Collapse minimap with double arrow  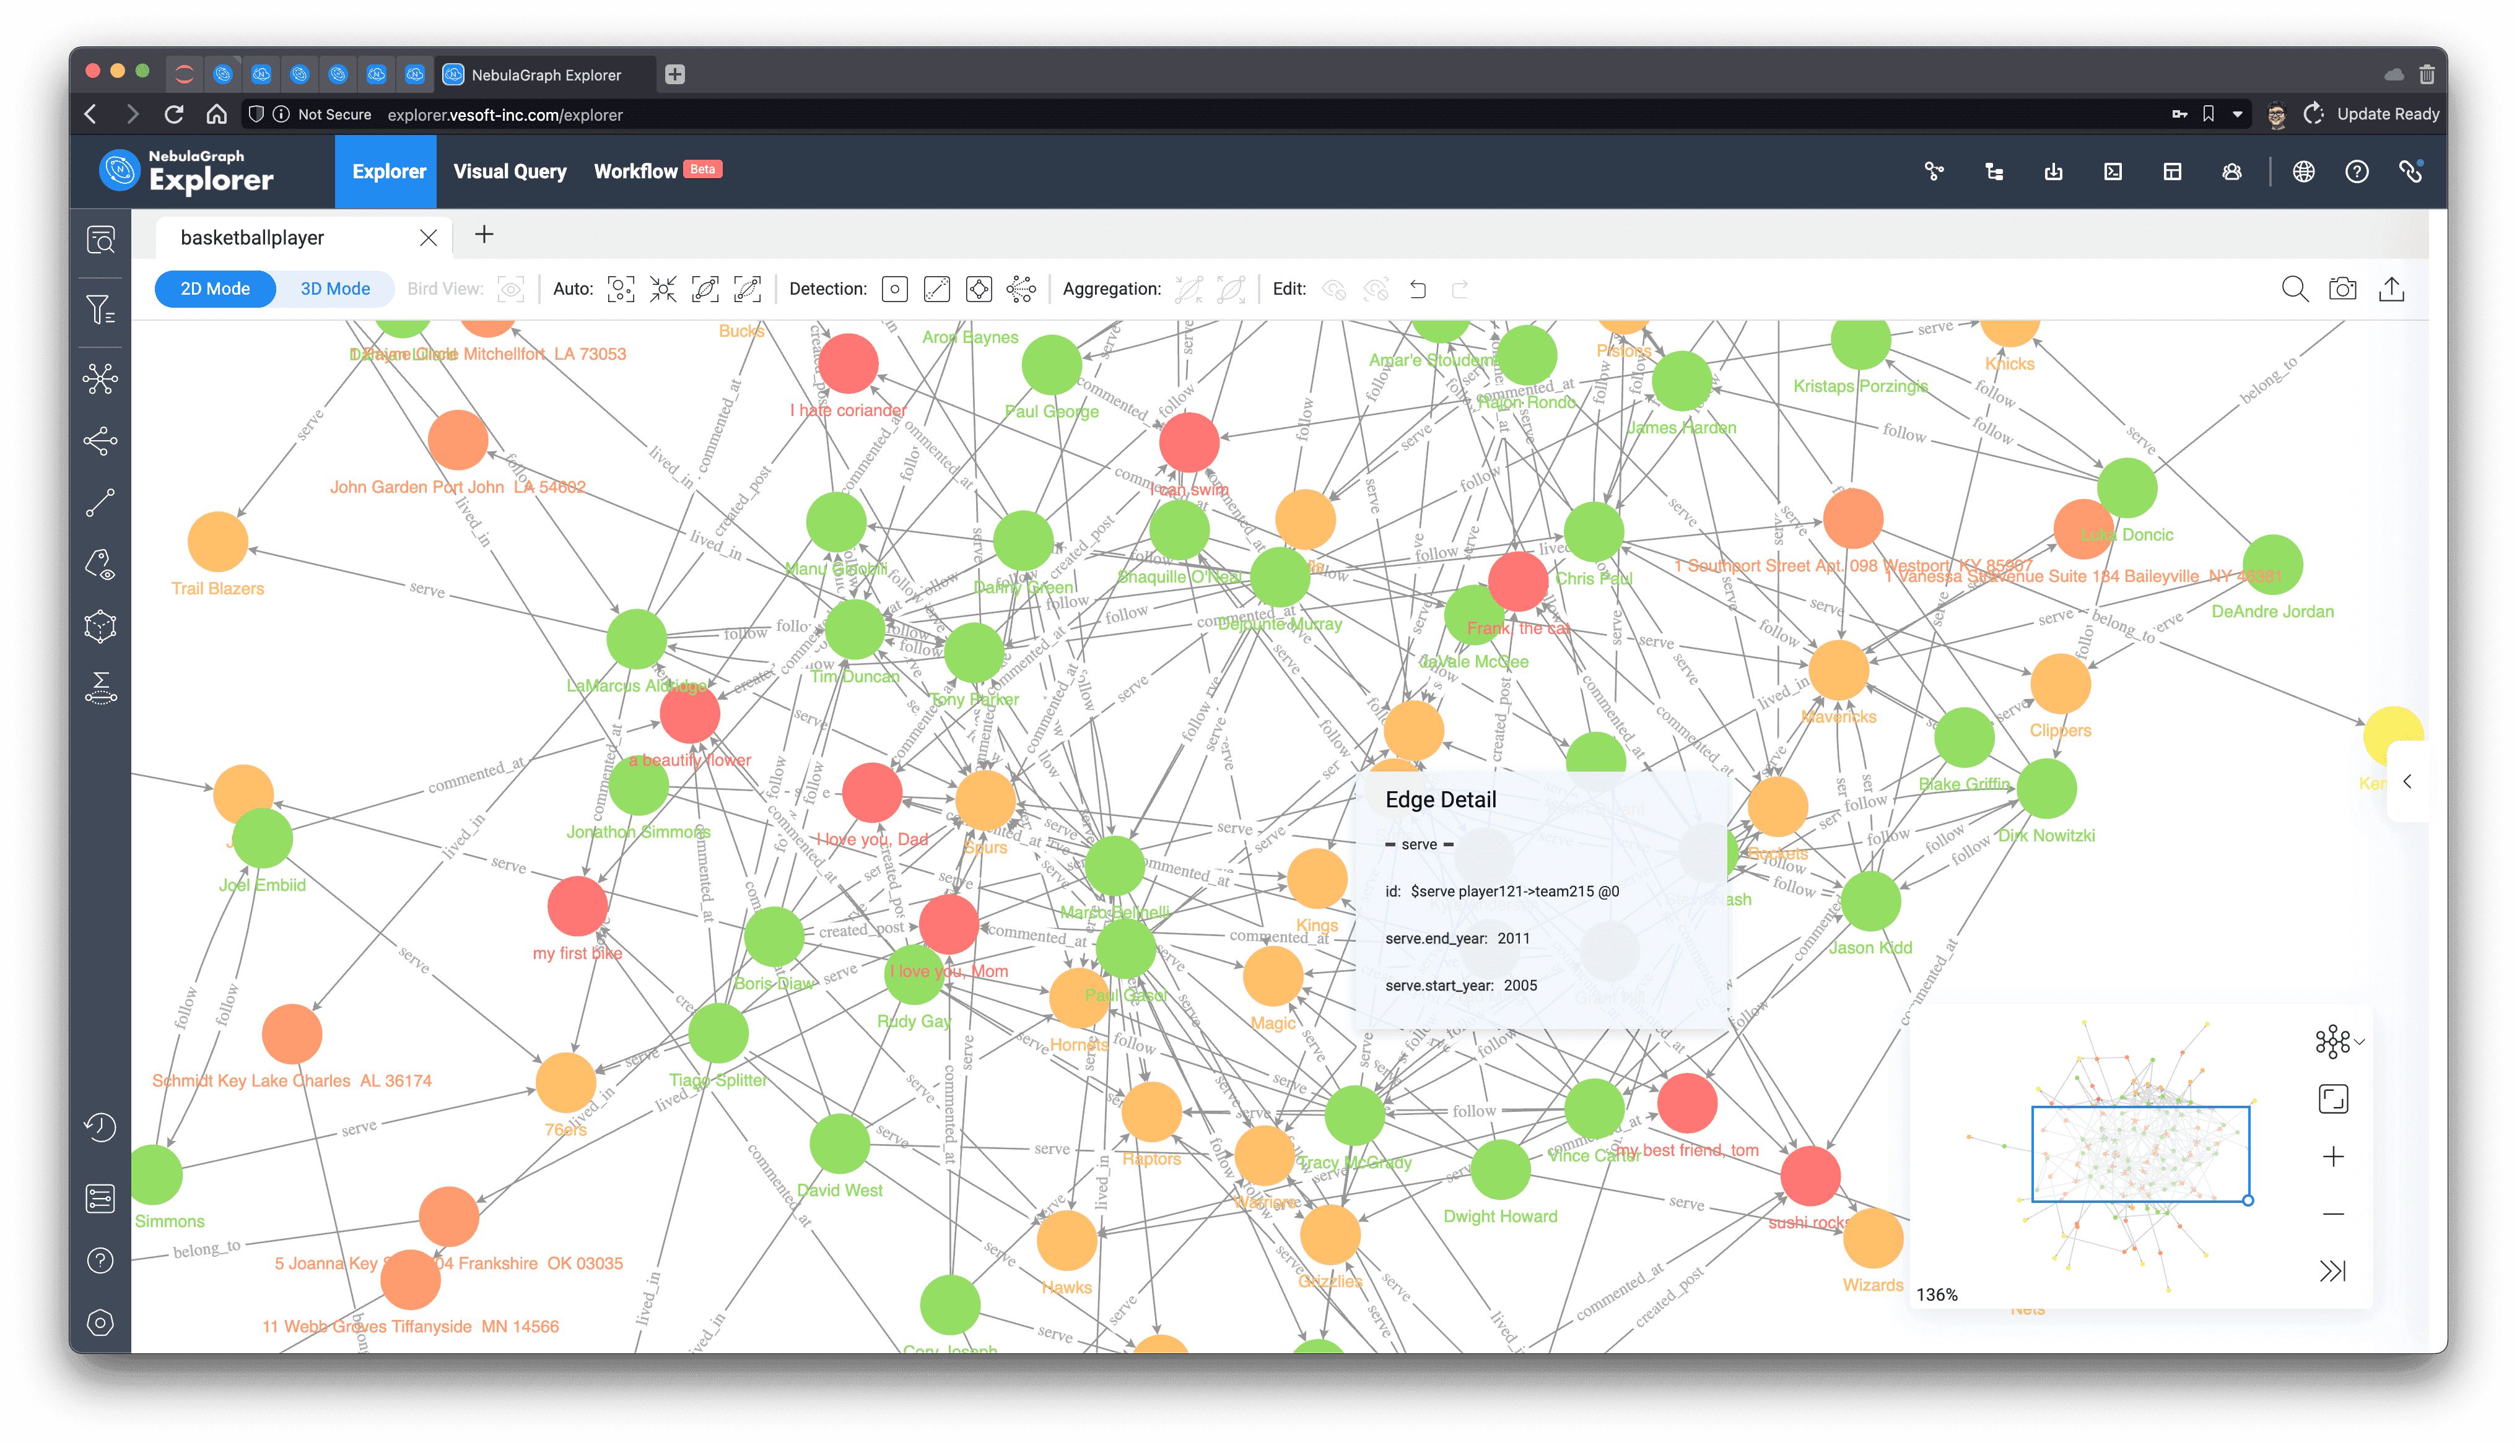point(2332,1270)
